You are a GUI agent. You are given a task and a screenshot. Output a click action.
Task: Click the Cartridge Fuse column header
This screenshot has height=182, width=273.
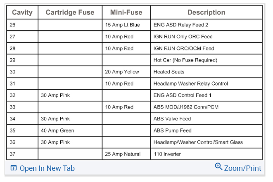(x=70, y=12)
